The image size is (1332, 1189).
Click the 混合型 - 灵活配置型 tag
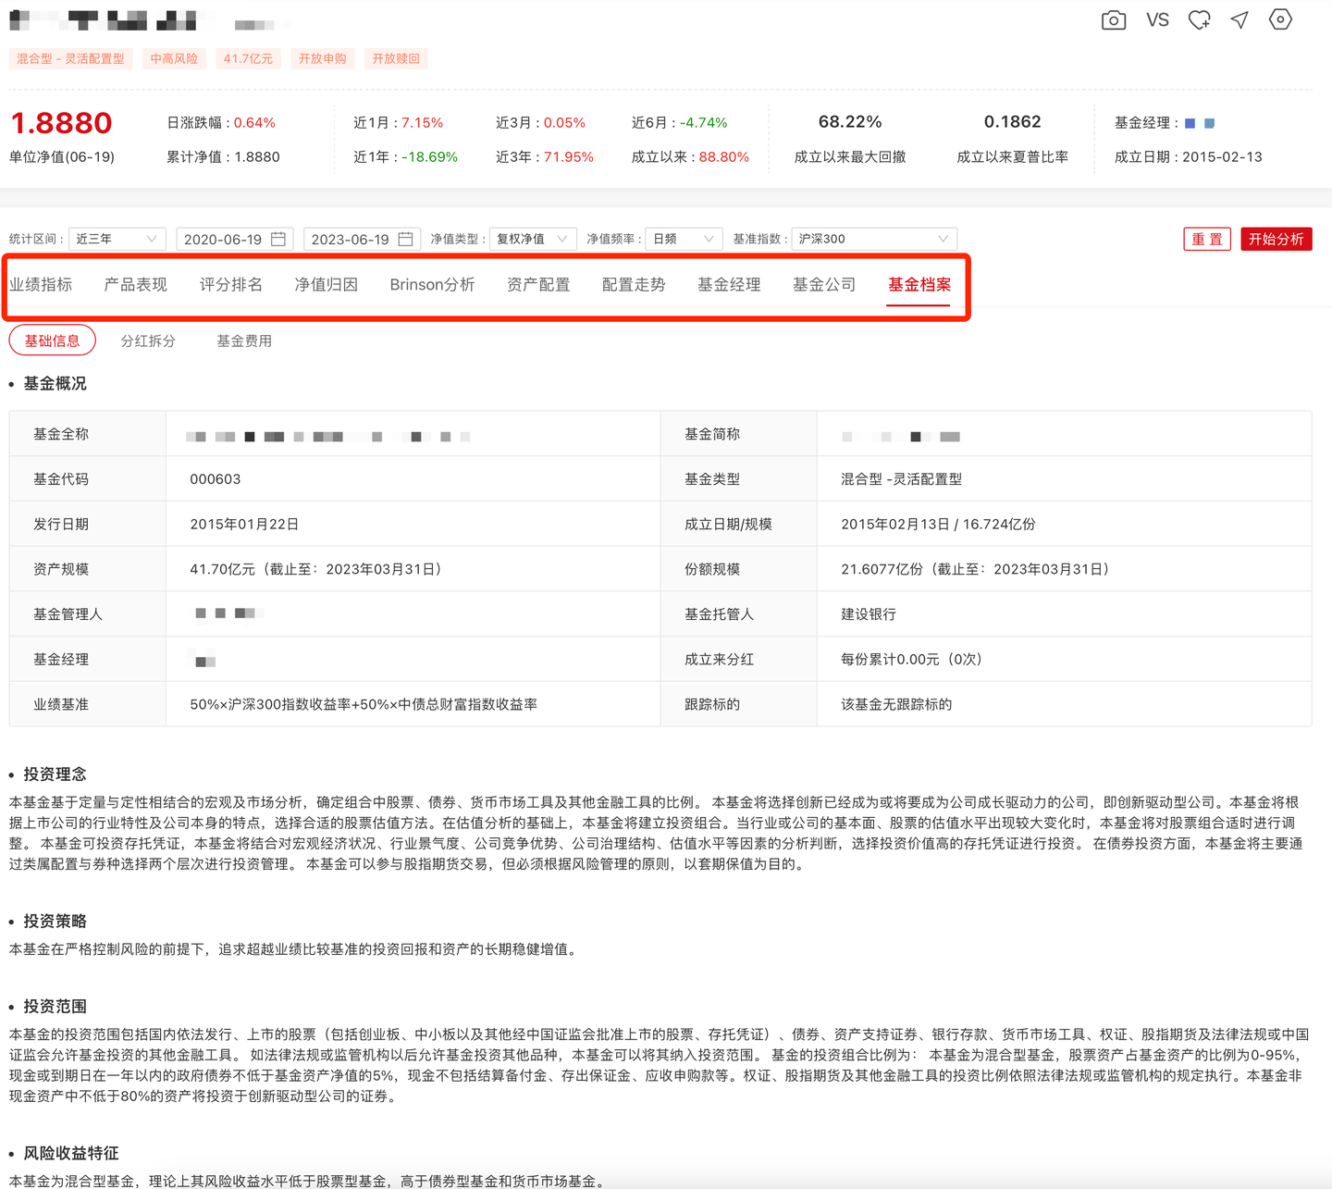click(x=70, y=57)
